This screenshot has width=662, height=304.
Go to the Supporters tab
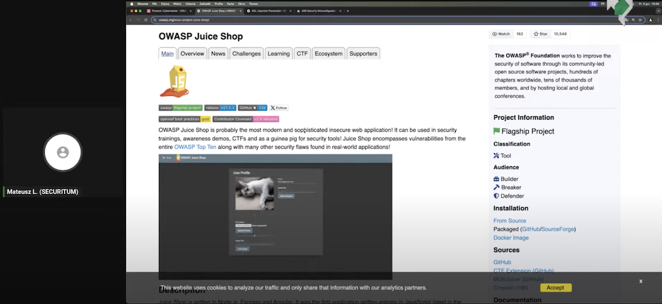(363, 54)
